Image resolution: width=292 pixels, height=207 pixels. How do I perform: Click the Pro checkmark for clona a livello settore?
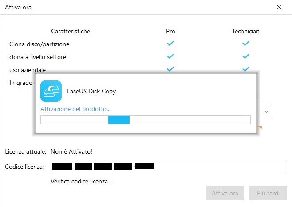pyautogui.click(x=170, y=56)
